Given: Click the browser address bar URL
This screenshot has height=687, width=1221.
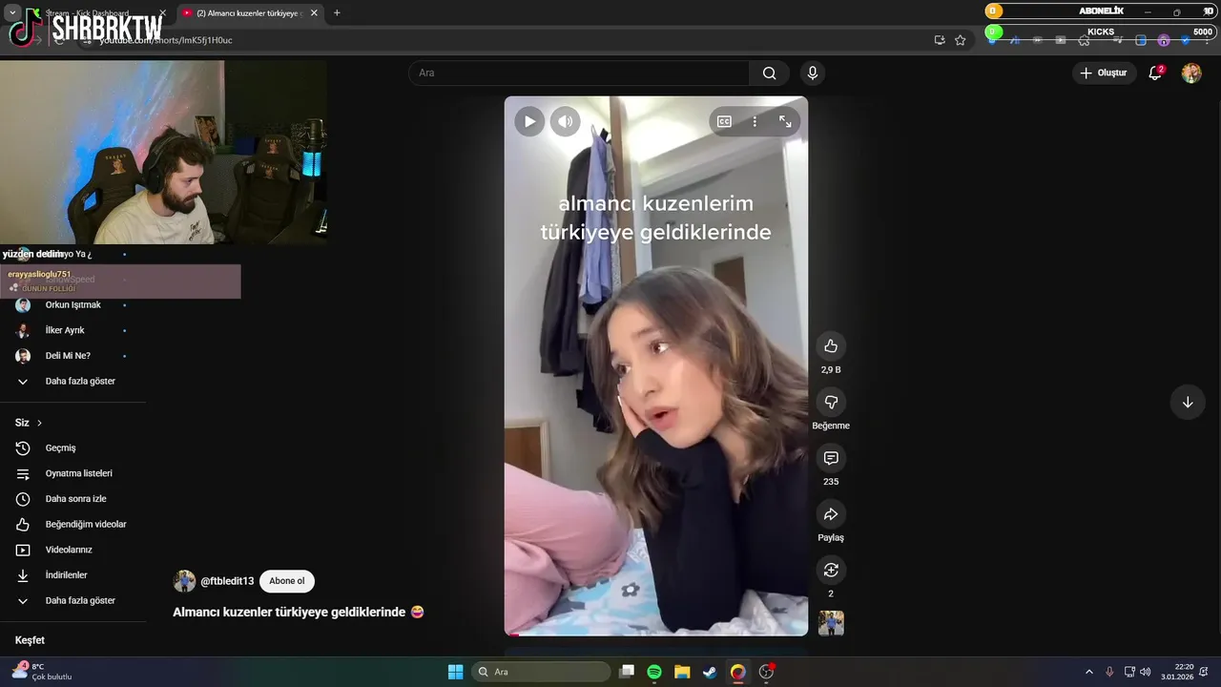Looking at the screenshot, I should coord(166,40).
